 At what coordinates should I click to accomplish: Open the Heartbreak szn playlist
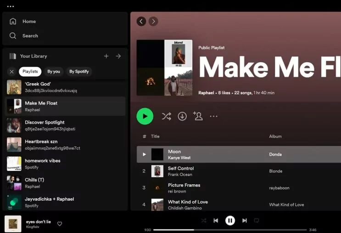click(65, 145)
